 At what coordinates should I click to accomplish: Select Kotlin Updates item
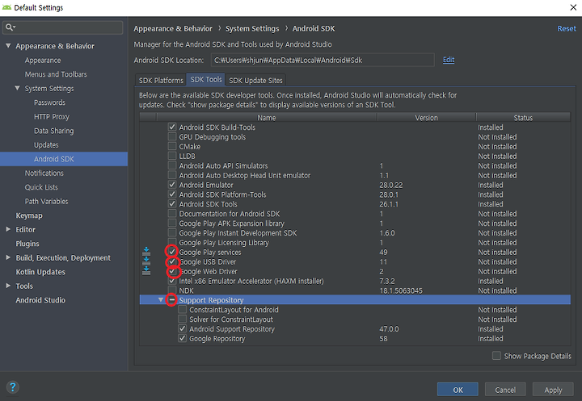[x=40, y=272]
